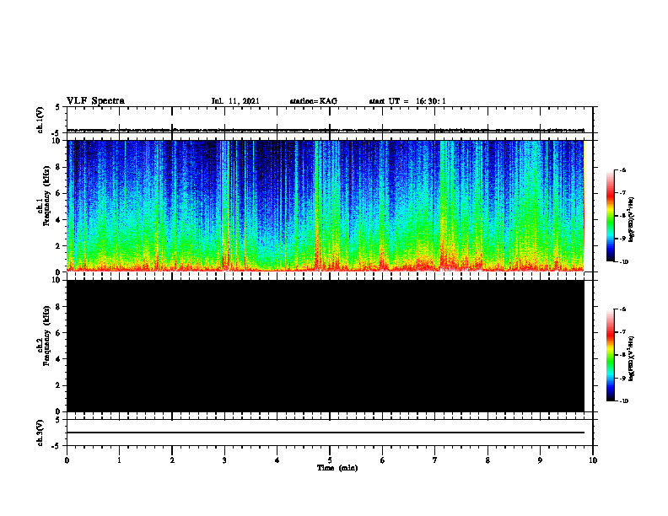Click the -7 label on ch.1 color bar
This screenshot has width=668, height=516.
[622, 193]
